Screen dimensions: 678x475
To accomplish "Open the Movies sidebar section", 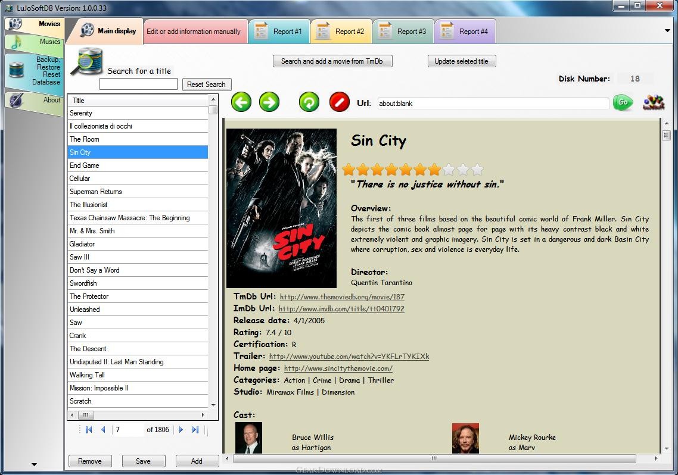I will click(x=34, y=24).
